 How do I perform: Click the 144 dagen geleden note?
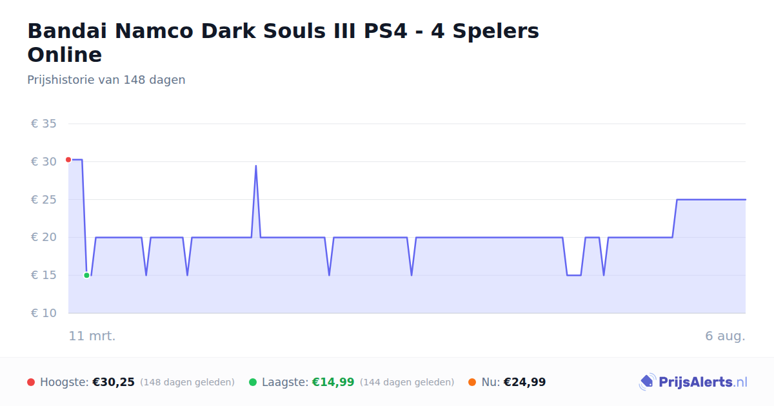click(x=407, y=382)
